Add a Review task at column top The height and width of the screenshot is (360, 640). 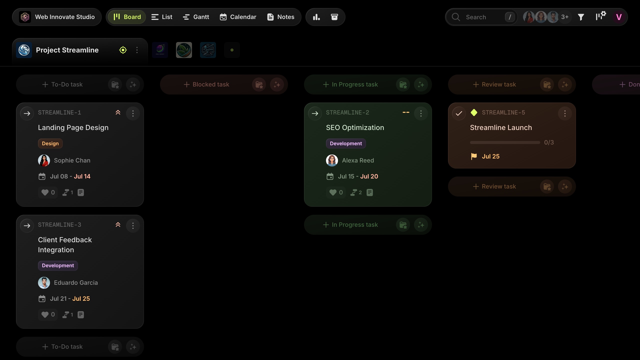pyautogui.click(x=494, y=84)
